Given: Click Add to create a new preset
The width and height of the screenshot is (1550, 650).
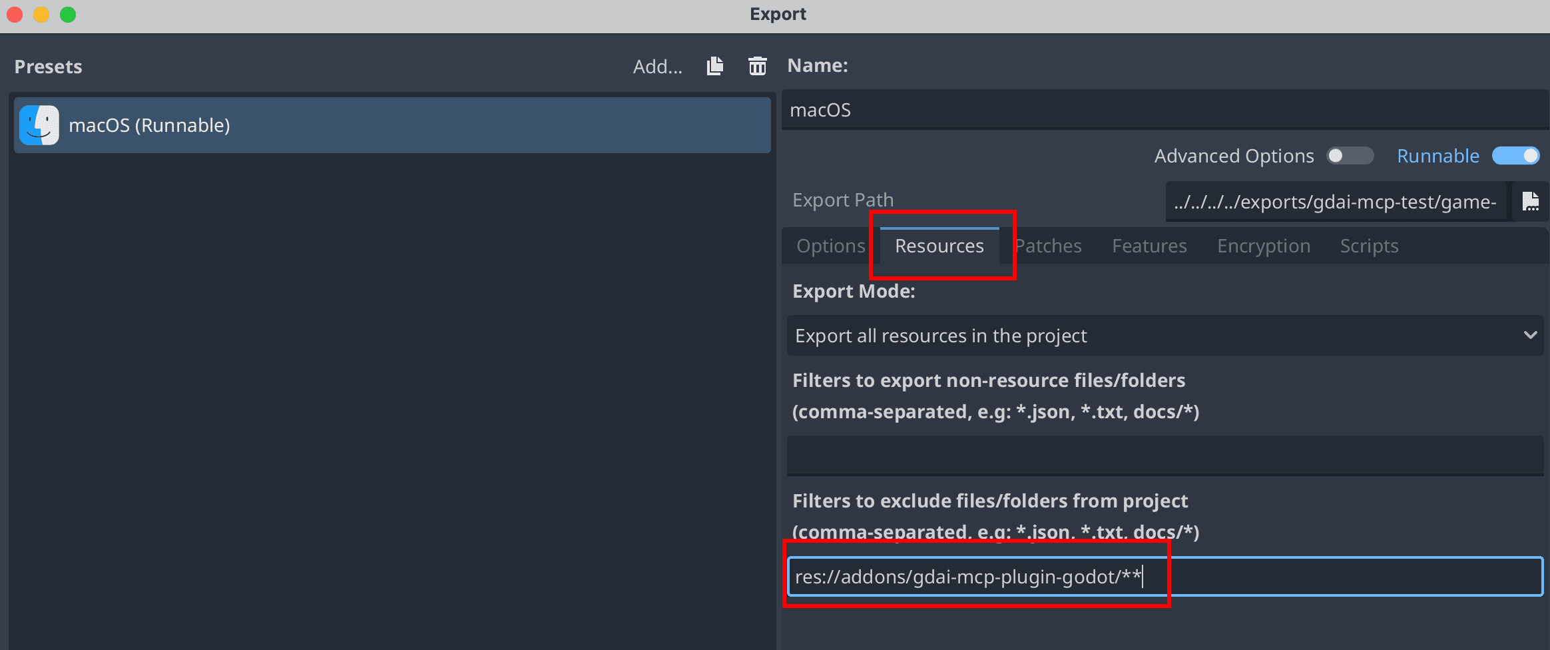Looking at the screenshot, I should click(x=656, y=66).
